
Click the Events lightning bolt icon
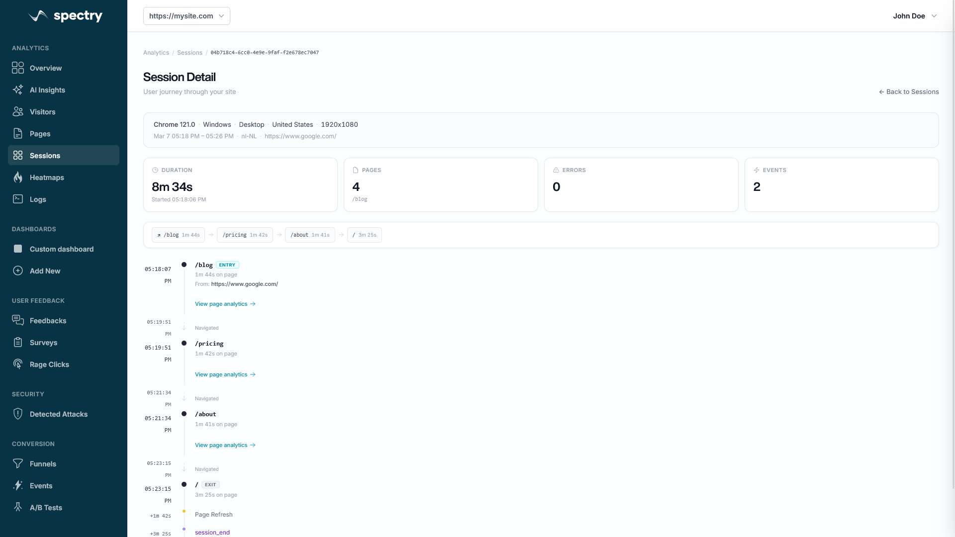pyautogui.click(x=18, y=486)
